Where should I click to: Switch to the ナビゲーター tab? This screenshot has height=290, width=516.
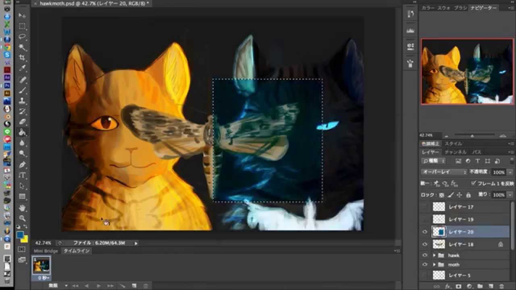point(483,8)
